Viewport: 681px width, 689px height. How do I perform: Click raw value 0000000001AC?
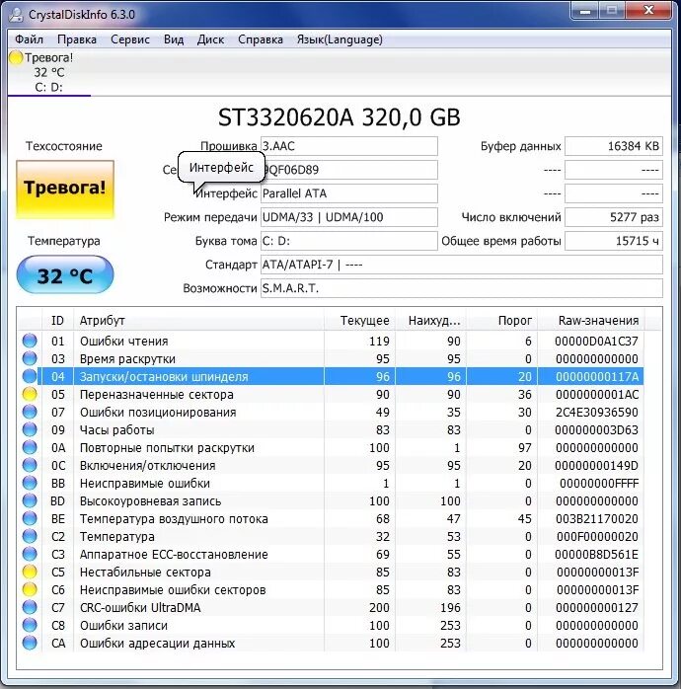click(597, 394)
